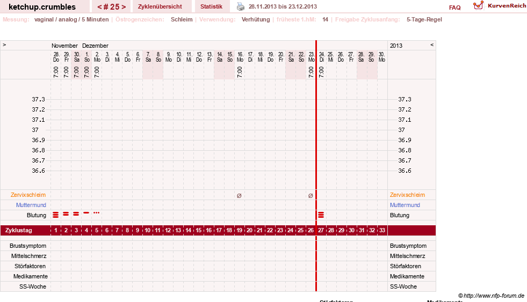This screenshot has width=527, height=302.
Task: Go to the next cycle with > arrow
Action: 124,7
